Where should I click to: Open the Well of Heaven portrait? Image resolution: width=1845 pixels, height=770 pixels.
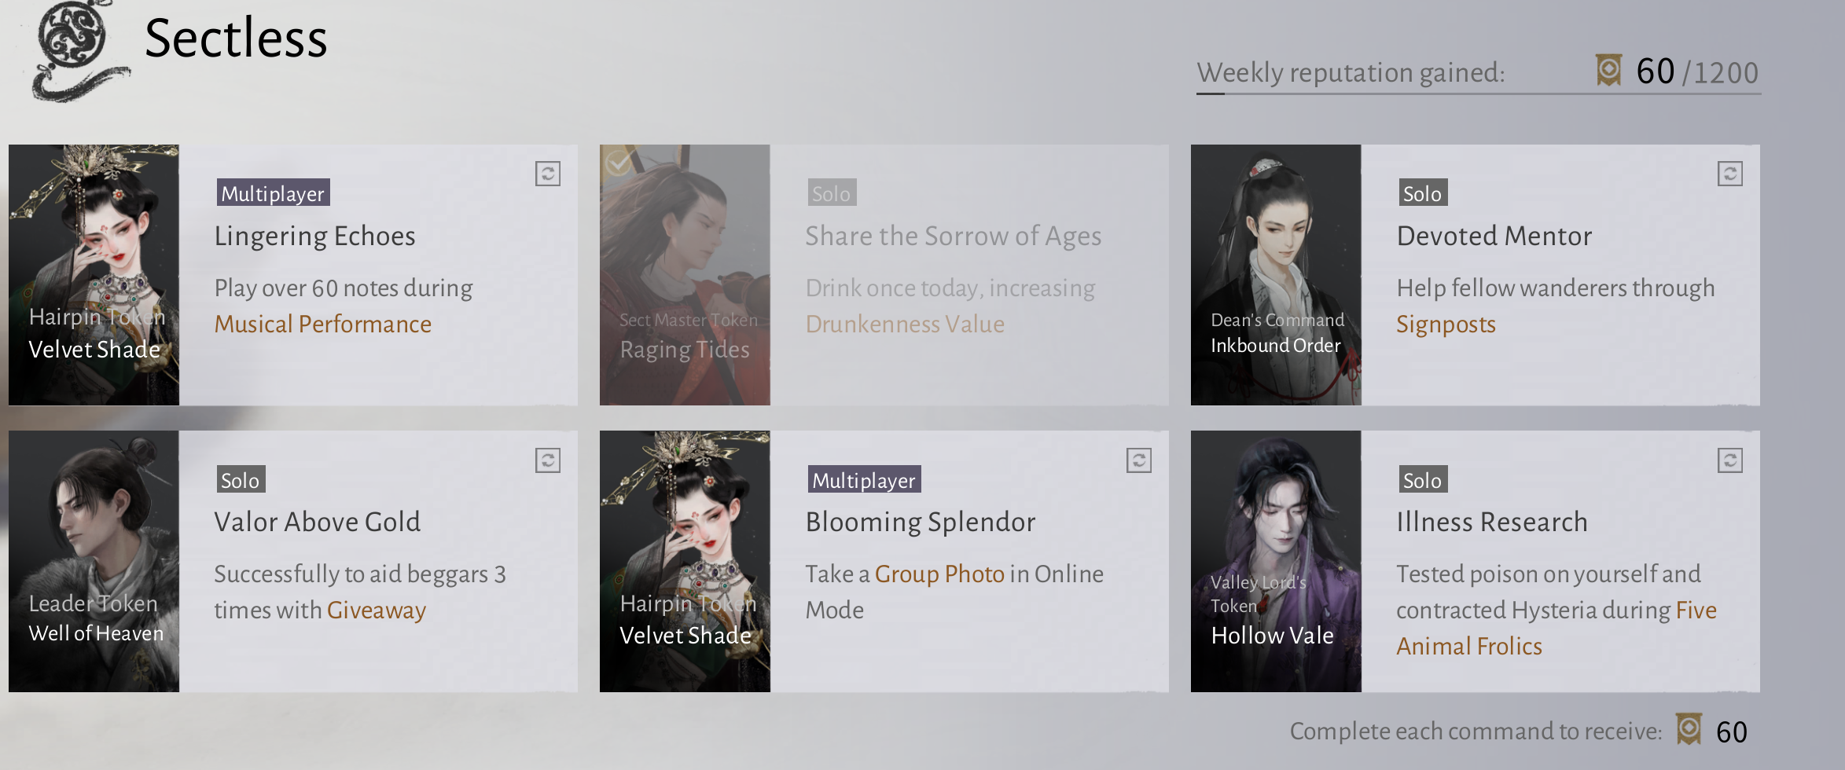tap(94, 561)
